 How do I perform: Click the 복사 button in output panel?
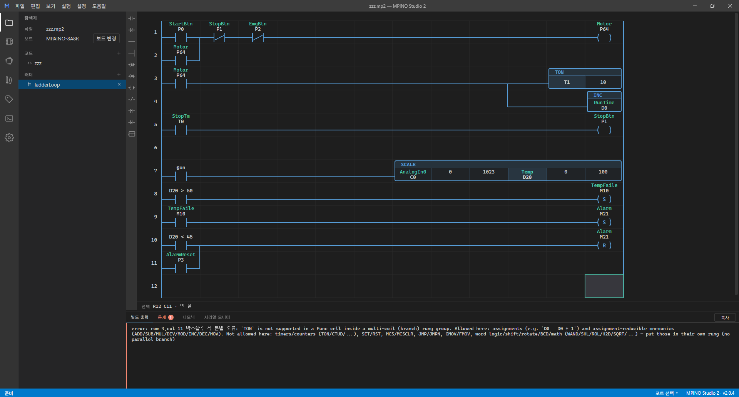click(725, 317)
